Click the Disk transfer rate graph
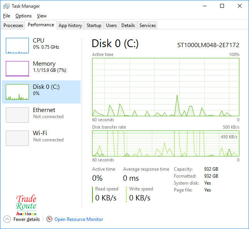The height and width of the screenshot is (229, 249). pos(166,143)
